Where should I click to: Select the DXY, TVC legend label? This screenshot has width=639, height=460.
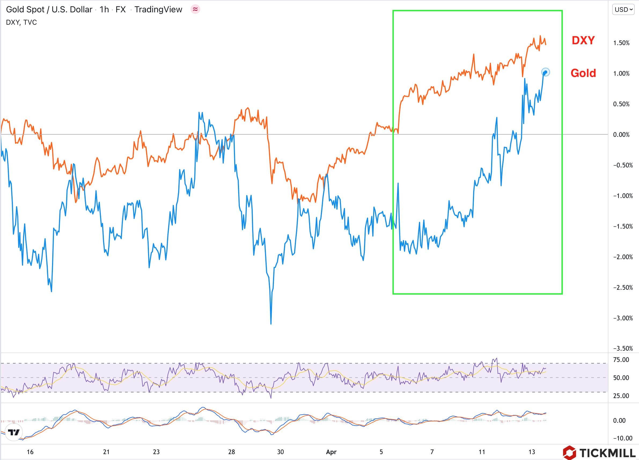click(x=21, y=22)
